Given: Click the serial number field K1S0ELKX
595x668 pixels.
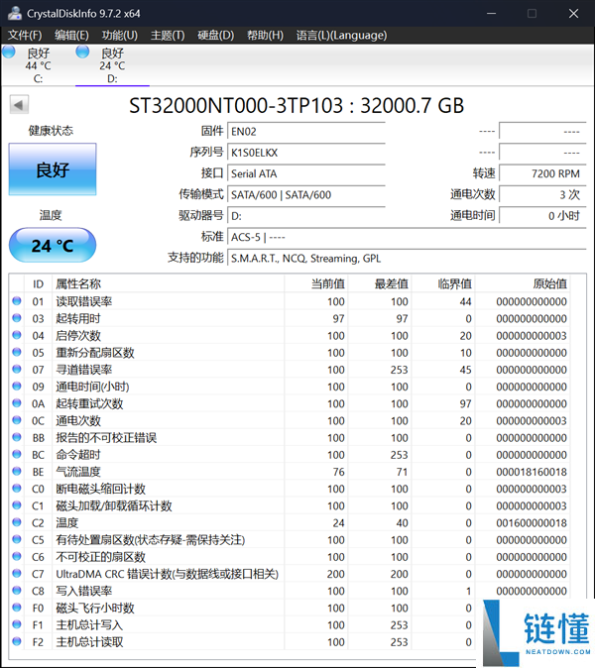Looking at the screenshot, I should (x=306, y=153).
